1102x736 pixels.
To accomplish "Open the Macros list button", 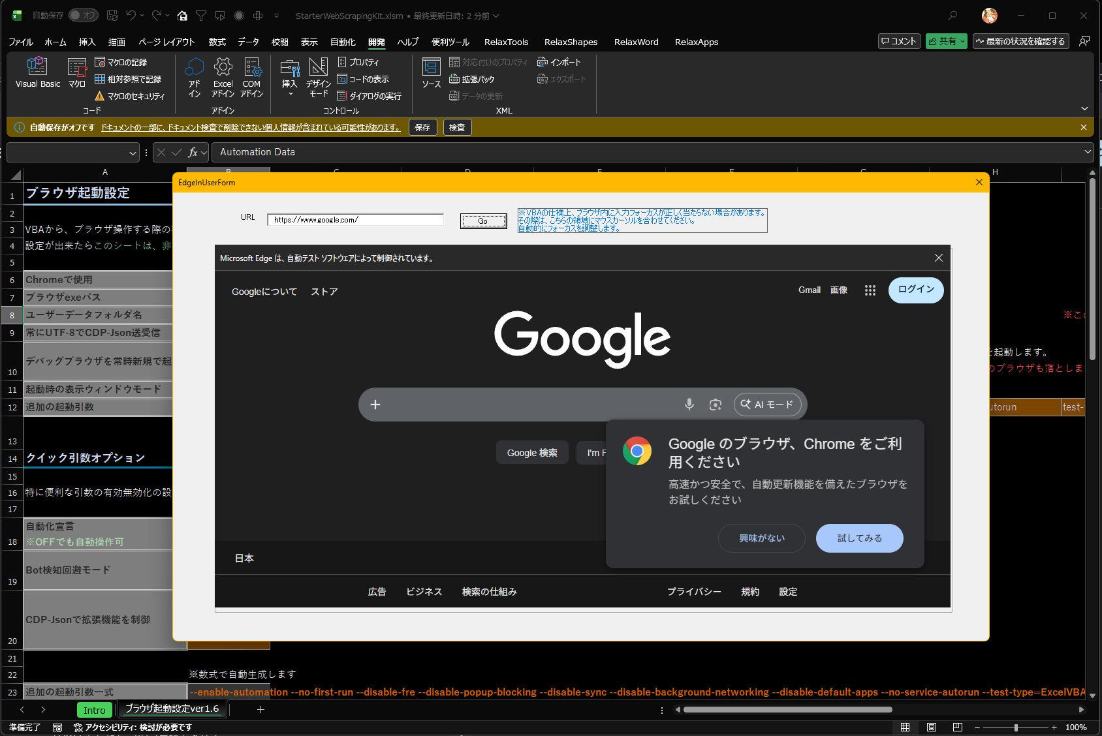I will tap(77, 72).
